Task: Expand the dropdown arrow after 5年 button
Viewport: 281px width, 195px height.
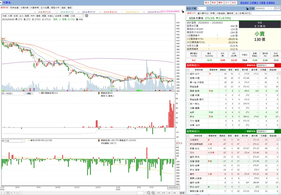Action: click(x=178, y=193)
